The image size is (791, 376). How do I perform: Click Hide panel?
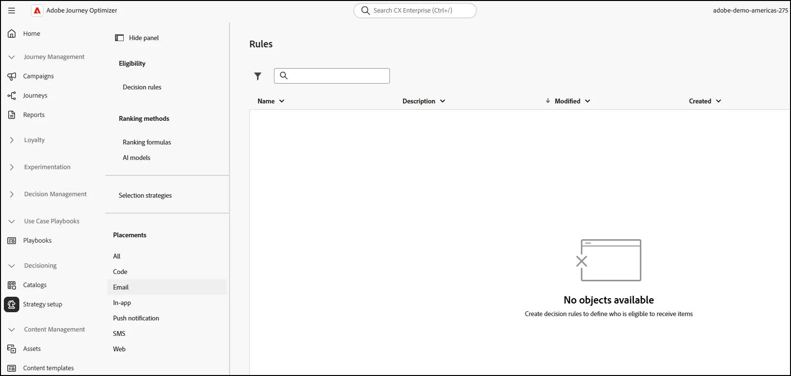click(x=144, y=38)
